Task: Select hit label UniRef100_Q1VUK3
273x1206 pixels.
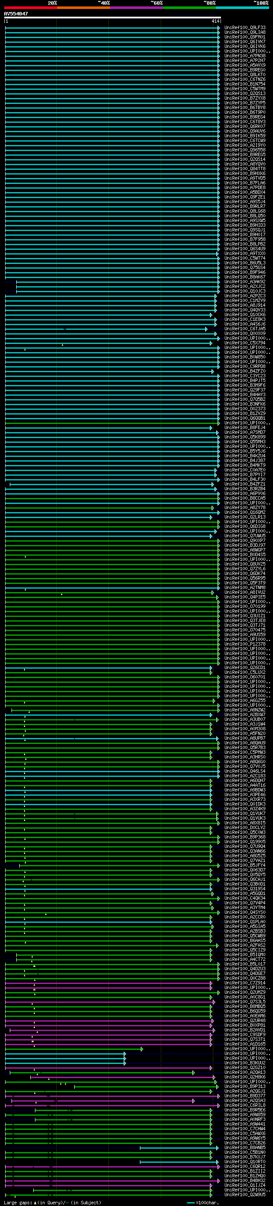Action: [244, 818]
